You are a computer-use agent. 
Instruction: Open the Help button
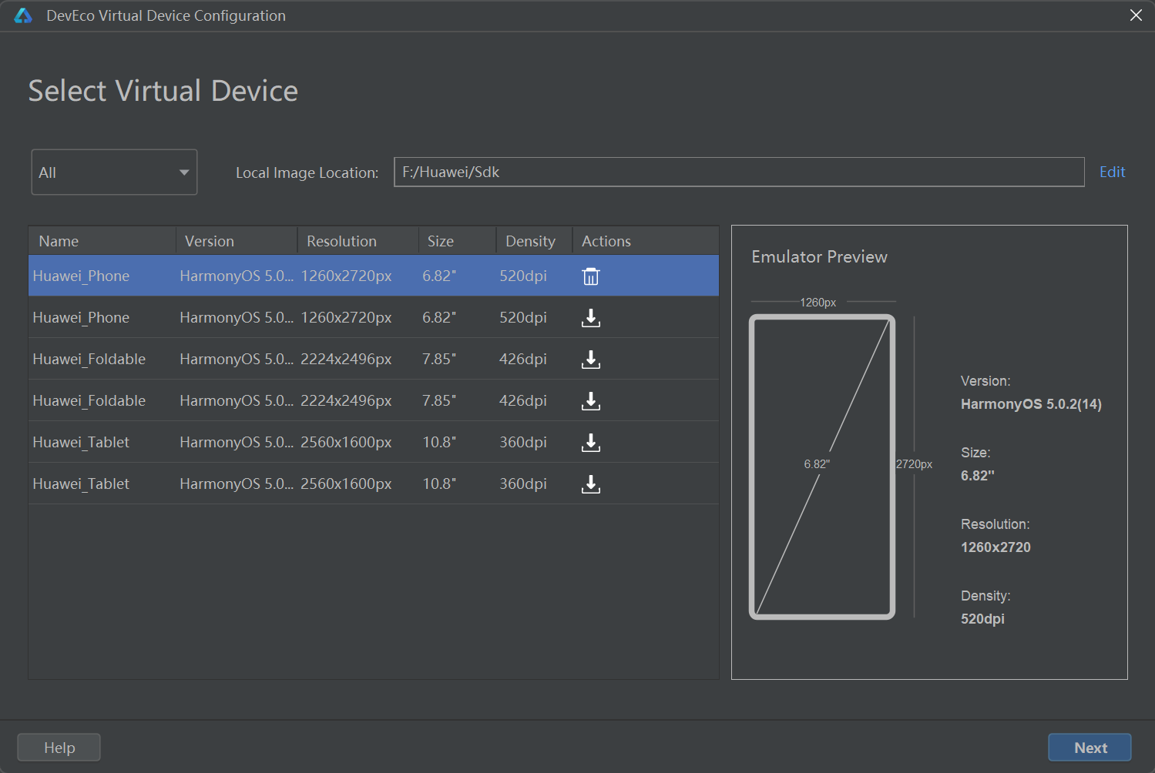[x=59, y=748]
